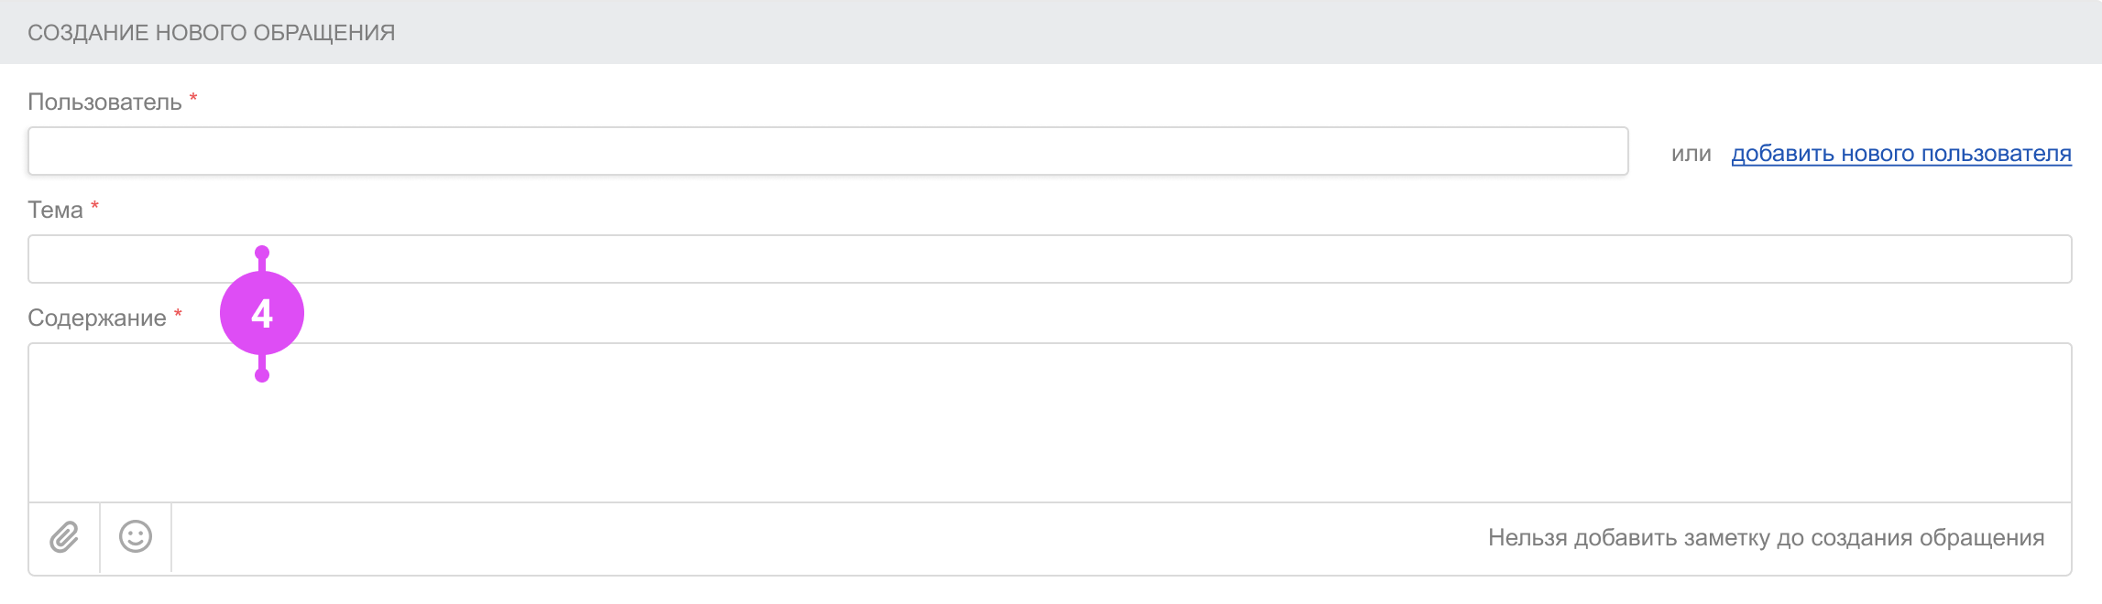Click the paperclip attach file icon
Screen dimensions: 2102x604
coord(64,537)
